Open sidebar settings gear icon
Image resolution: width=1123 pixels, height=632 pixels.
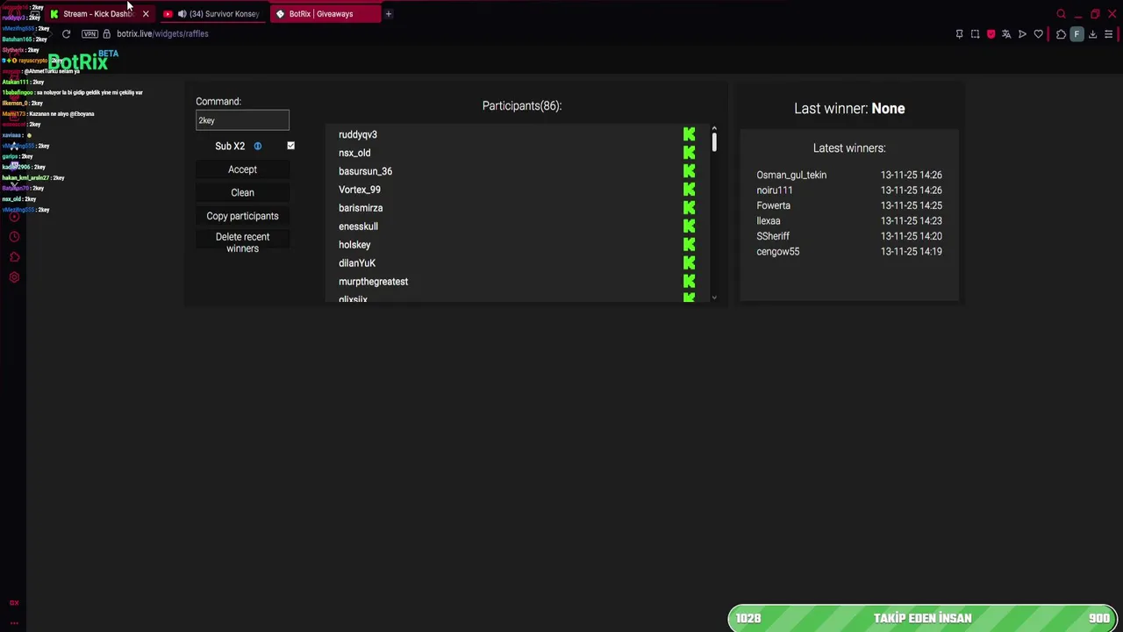click(x=14, y=277)
